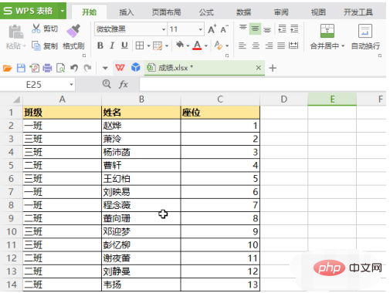
Task: Click the Cut scissors icon
Action: [36, 29]
